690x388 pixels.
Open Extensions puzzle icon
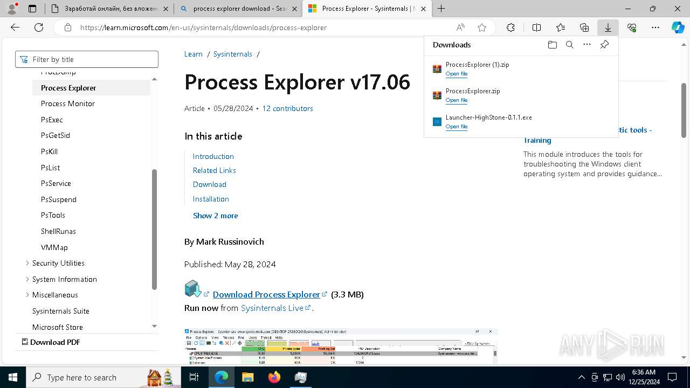click(510, 27)
